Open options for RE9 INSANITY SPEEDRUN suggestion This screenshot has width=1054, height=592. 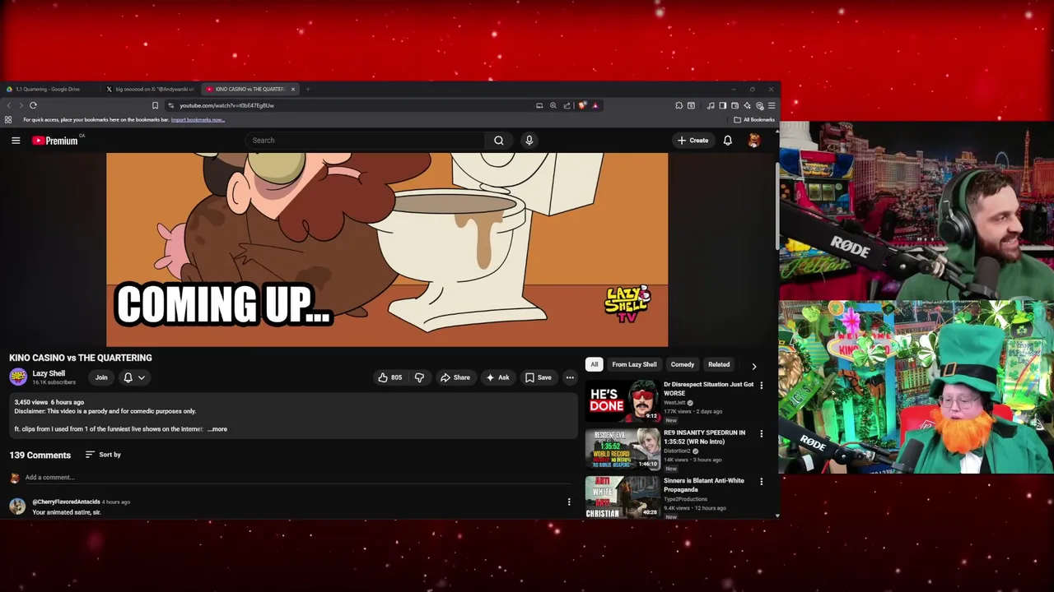point(761,433)
